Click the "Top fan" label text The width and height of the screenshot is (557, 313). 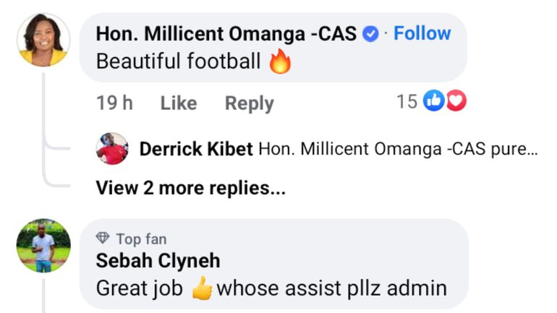pyautogui.click(x=141, y=239)
